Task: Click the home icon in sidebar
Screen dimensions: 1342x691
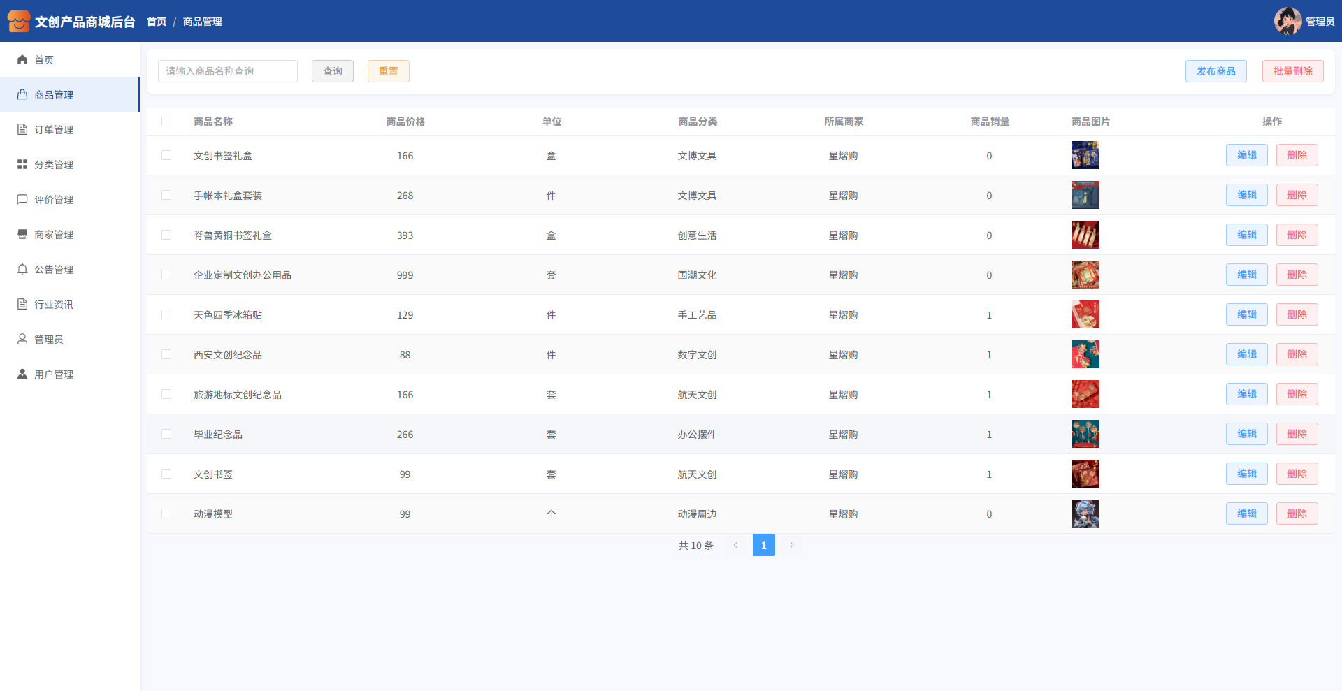Action: point(22,60)
